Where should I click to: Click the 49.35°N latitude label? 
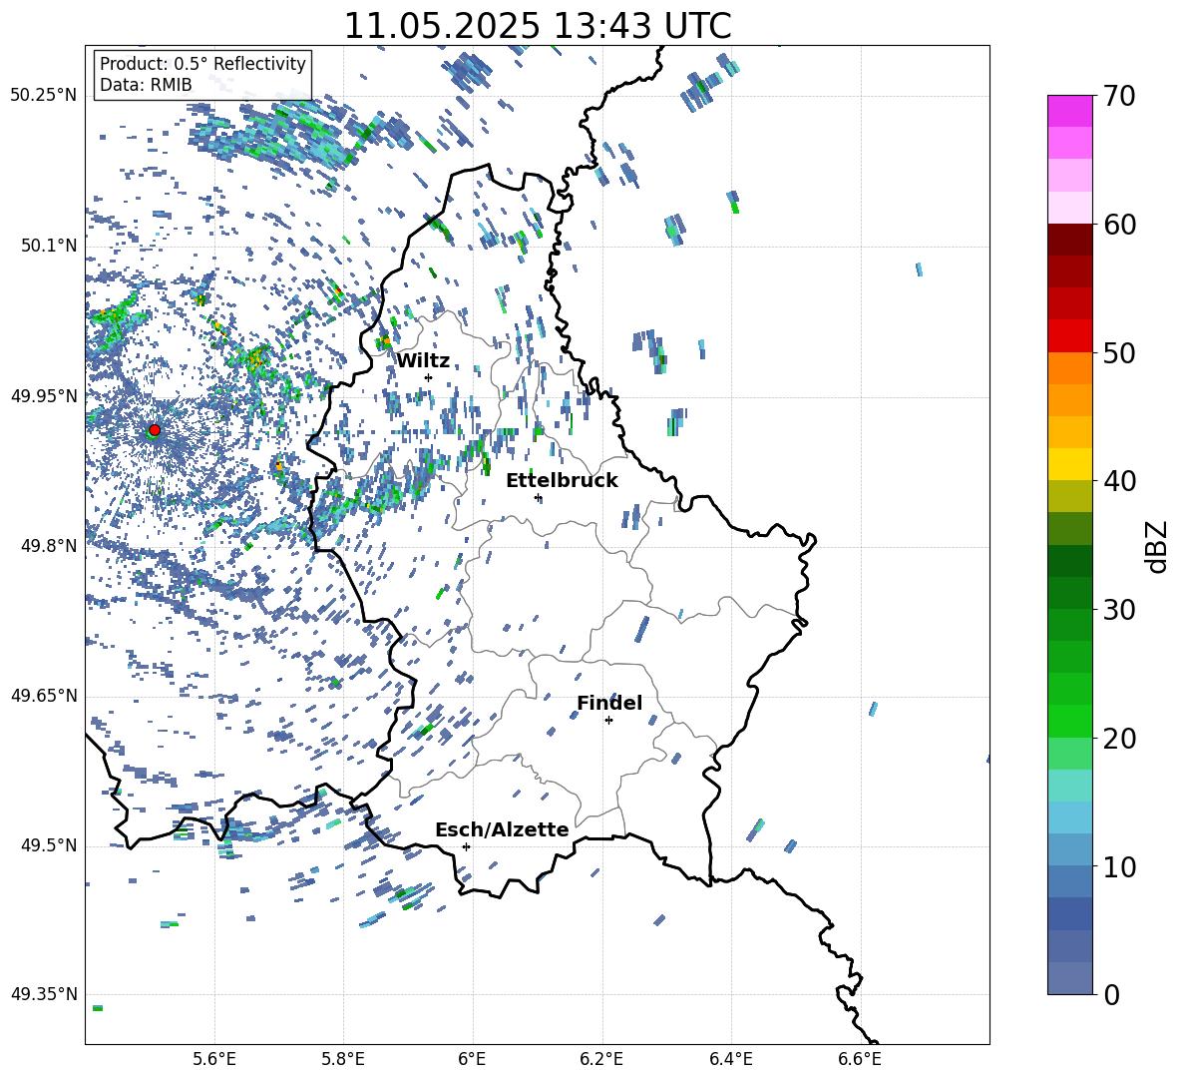(44, 994)
